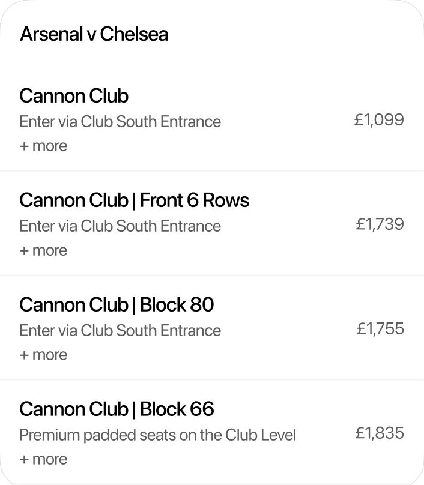The height and width of the screenshot is (485, 424).
Task: Expand '+ more' under Block 66
Action: pos(43,459)
